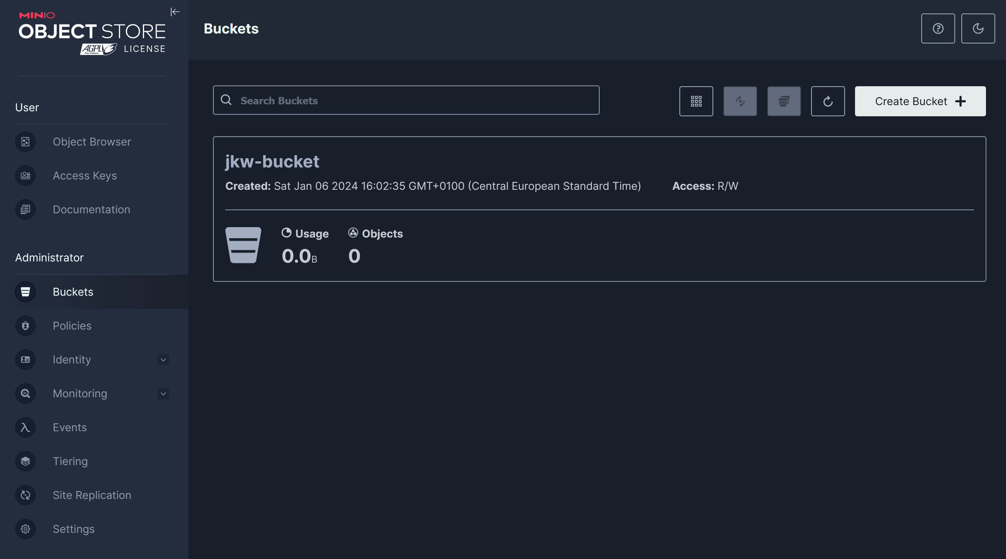Open the Settings page

[74, 529]
